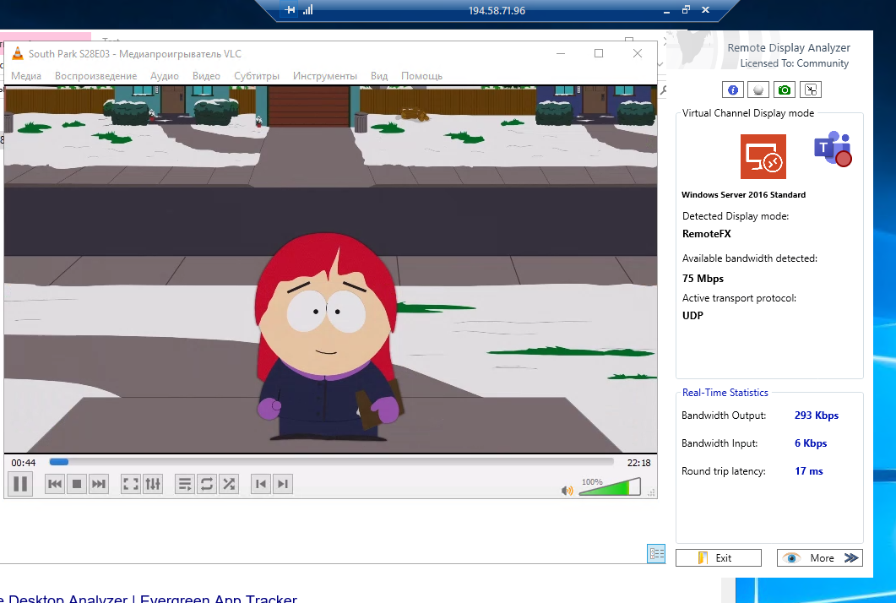Open VLC extended settings equalizer icon
Screen dimensions: 896x603
[153, 484]
